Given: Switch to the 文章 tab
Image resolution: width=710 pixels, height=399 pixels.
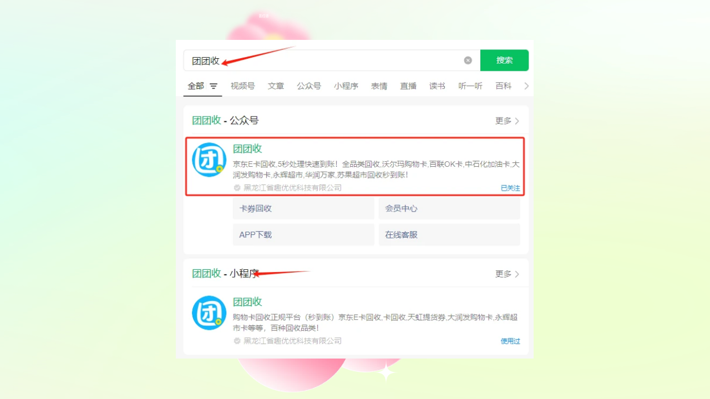Looking at the screenshot, I should click(x=276, y=86).
